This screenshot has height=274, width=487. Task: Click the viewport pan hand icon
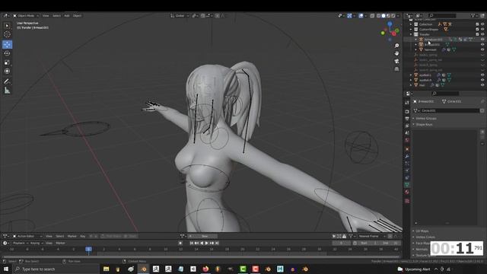[396, 53]
